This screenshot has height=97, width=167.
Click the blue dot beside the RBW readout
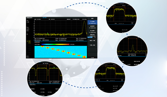34,40
